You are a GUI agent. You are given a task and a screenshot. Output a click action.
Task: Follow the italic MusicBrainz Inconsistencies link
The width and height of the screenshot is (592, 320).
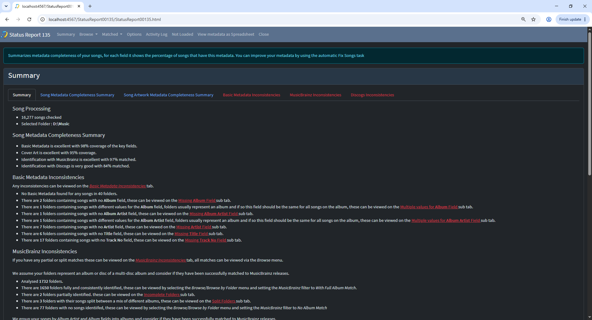point(161,260)
